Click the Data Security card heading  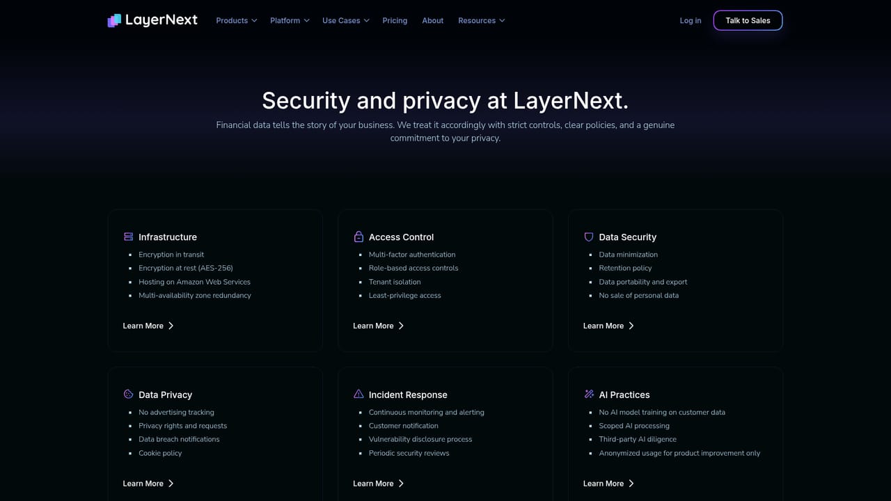pyautogui.click(x=628, y=237)
